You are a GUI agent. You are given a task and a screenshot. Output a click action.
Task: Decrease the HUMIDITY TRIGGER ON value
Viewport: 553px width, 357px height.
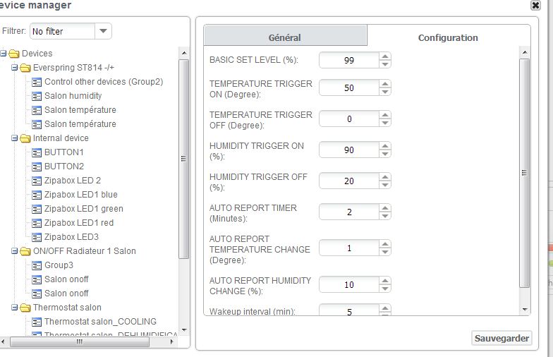pos(384,154)
